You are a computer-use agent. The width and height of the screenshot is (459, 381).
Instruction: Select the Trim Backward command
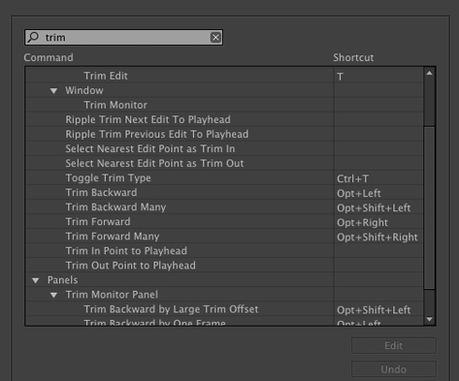point(101,192)
